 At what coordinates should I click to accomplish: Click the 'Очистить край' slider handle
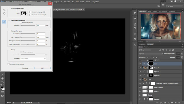(28, 44)
